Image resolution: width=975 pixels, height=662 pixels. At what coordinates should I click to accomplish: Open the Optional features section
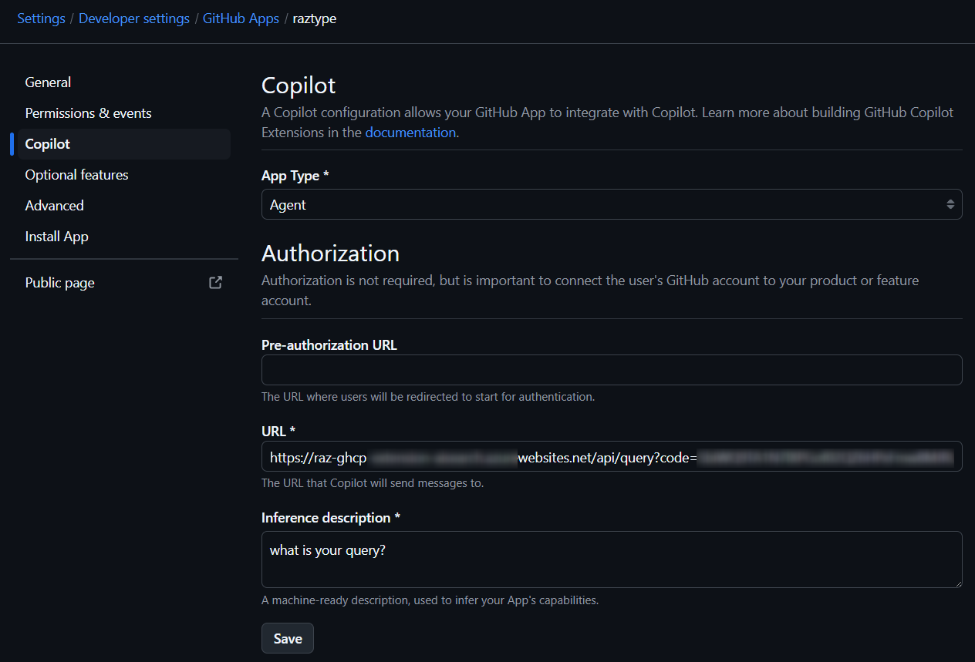pyautogui.click(x=76, y=174)
